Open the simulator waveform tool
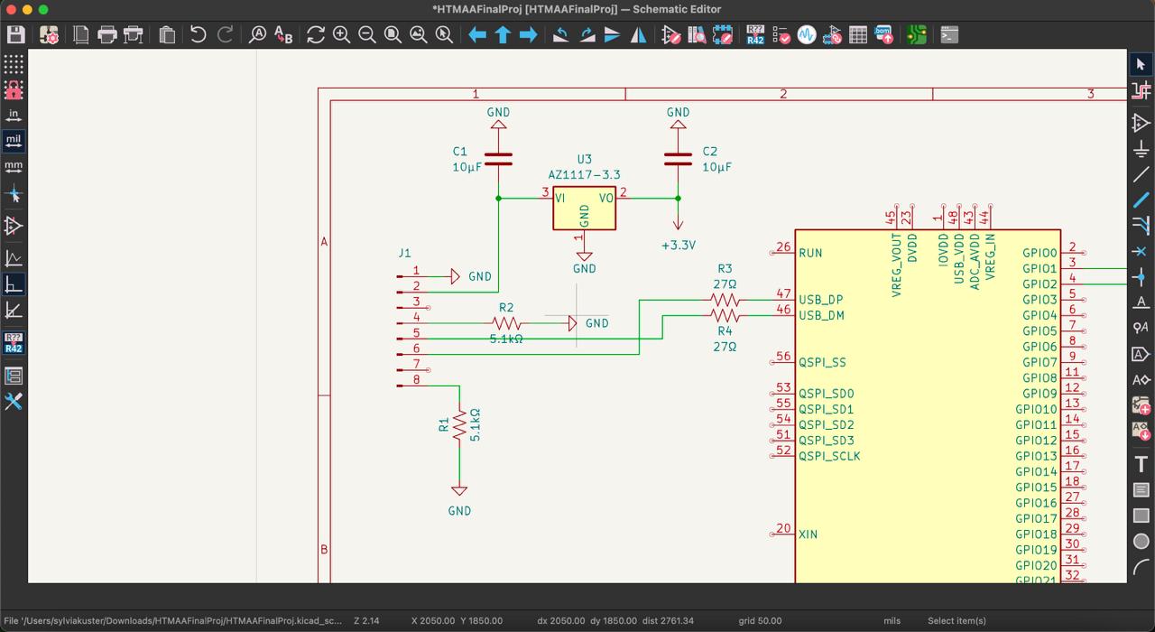Image resolution: width=1155 pixels, height=632 pixels. click(807, 35)
